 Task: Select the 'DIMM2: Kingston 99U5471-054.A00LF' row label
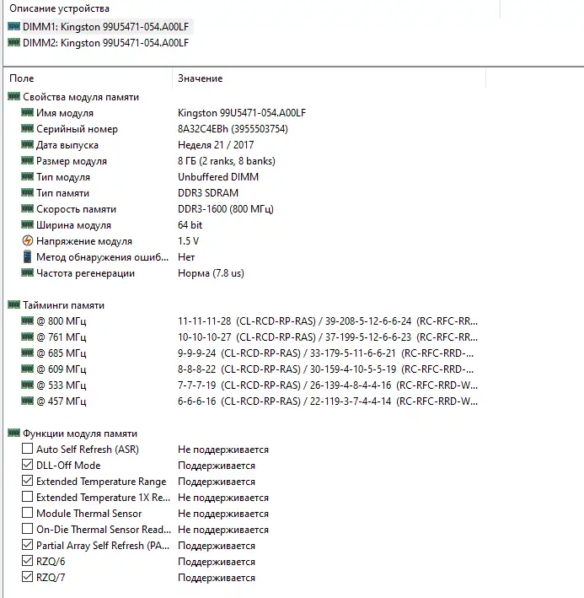105,43
